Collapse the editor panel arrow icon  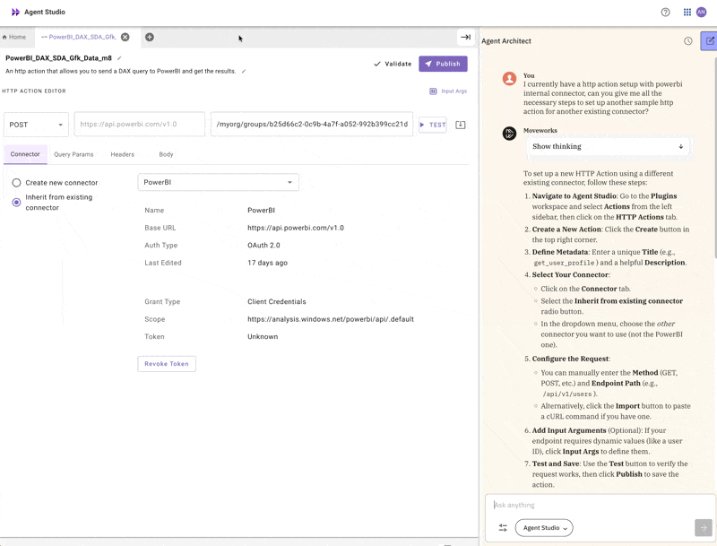tap(465, 37)
